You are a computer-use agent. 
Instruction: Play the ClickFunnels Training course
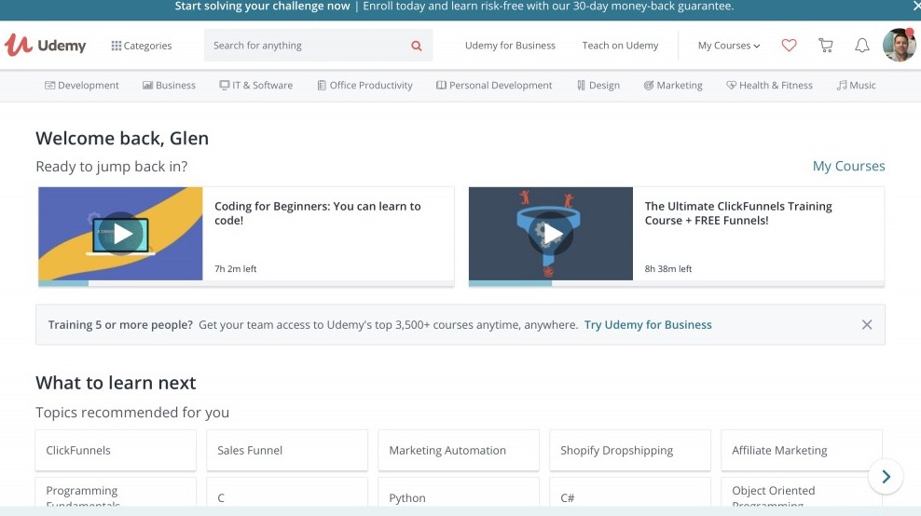tap(551, 234)
